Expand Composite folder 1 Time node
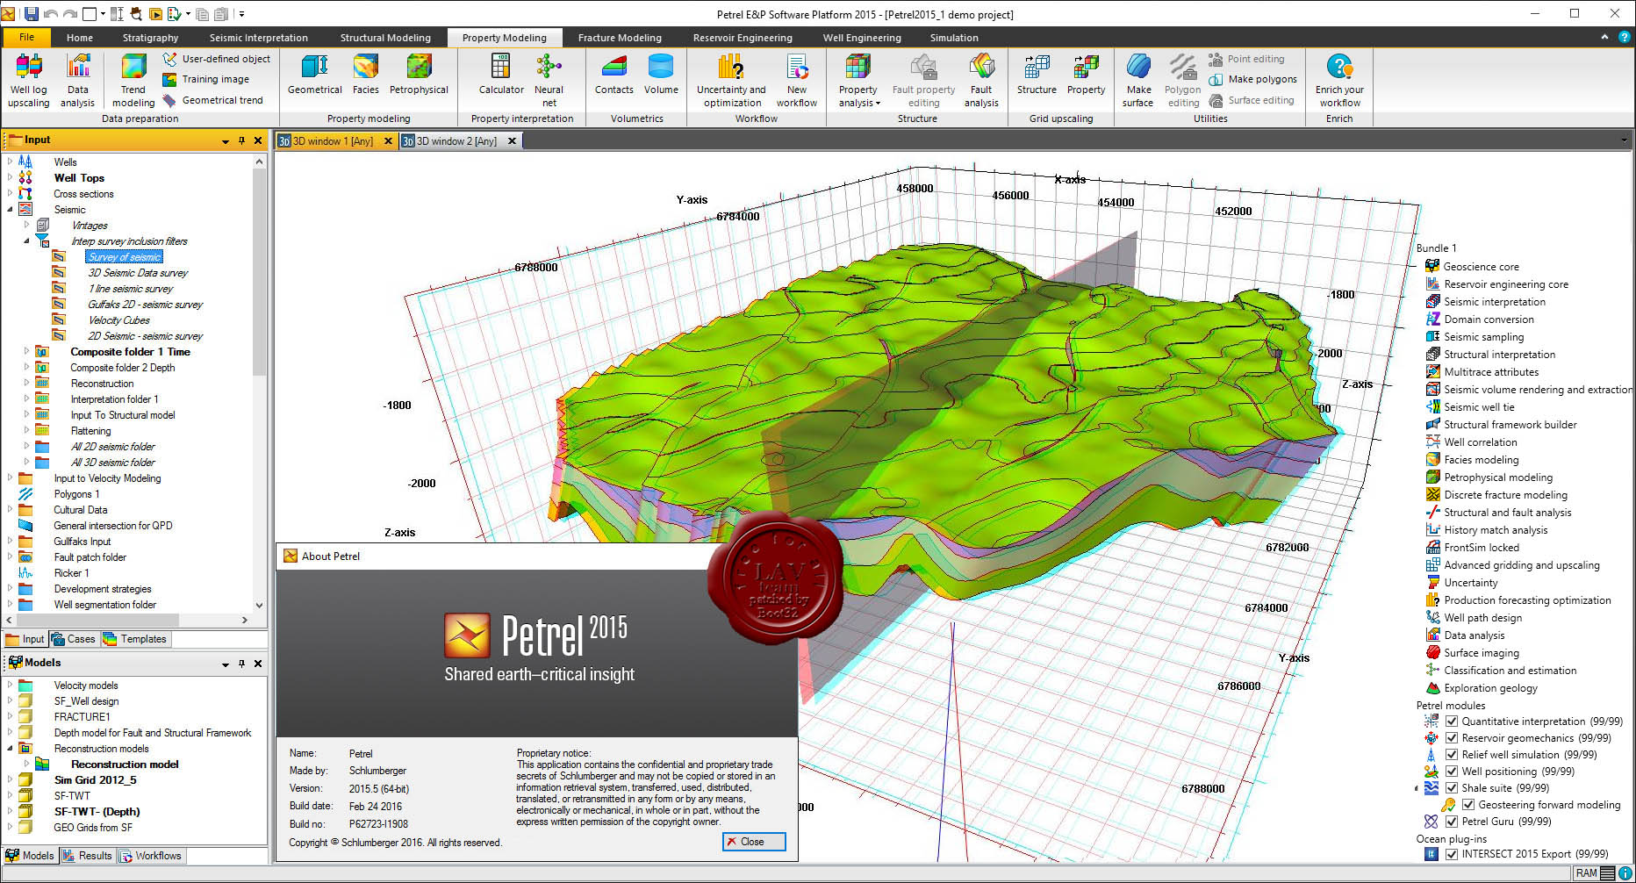The image size is (1636, 883). click(26, 351)
